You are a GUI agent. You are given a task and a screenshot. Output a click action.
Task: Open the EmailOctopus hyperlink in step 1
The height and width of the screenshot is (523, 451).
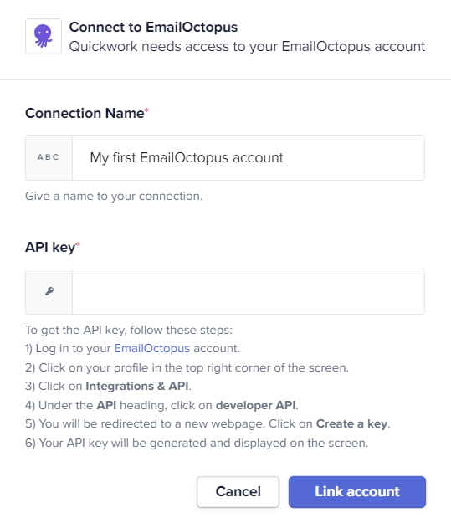(152, 349)
